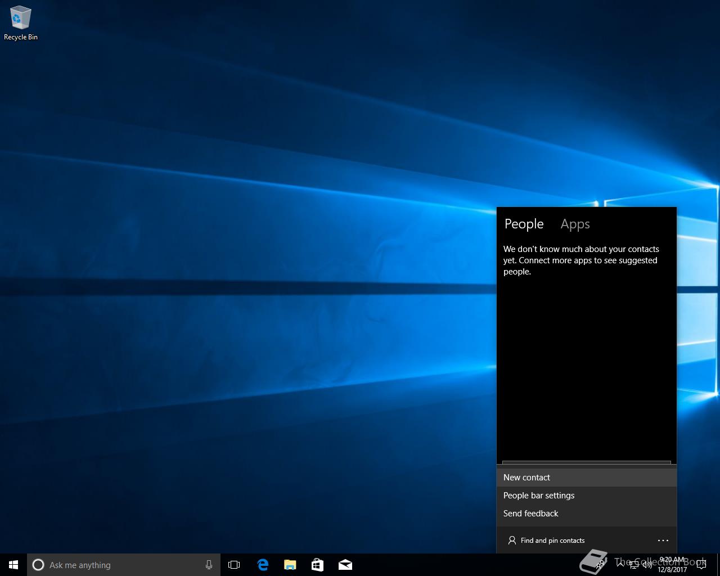720x576 pixels.
Task: Show hidden tray icons chevron
Action: (x=621, y=565)
